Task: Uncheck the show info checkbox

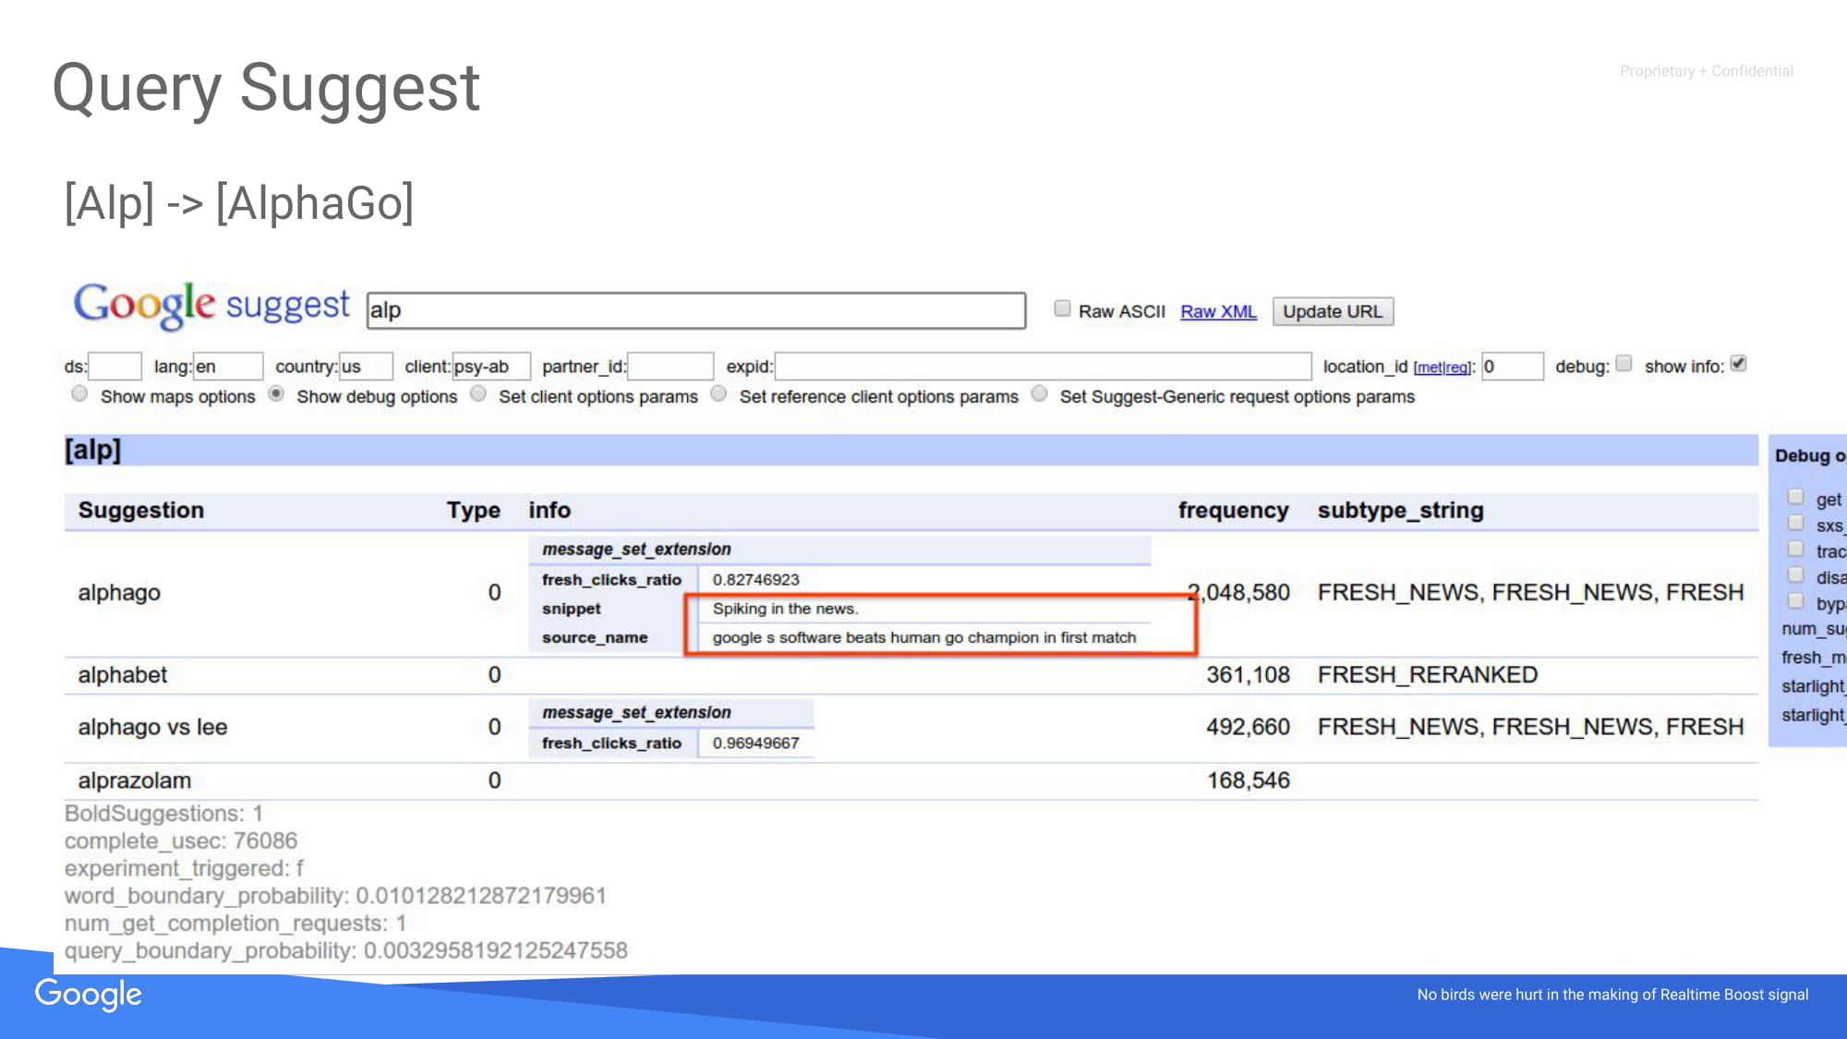Action: [1738, 363]
